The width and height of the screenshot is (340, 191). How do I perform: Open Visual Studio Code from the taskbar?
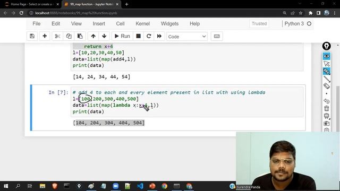[140, 186]
